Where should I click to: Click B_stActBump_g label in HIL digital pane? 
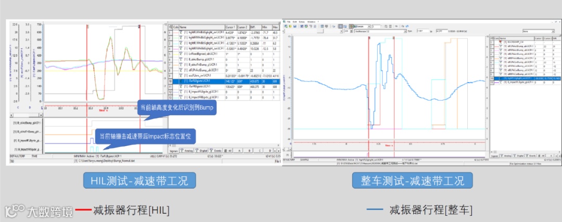27,123
